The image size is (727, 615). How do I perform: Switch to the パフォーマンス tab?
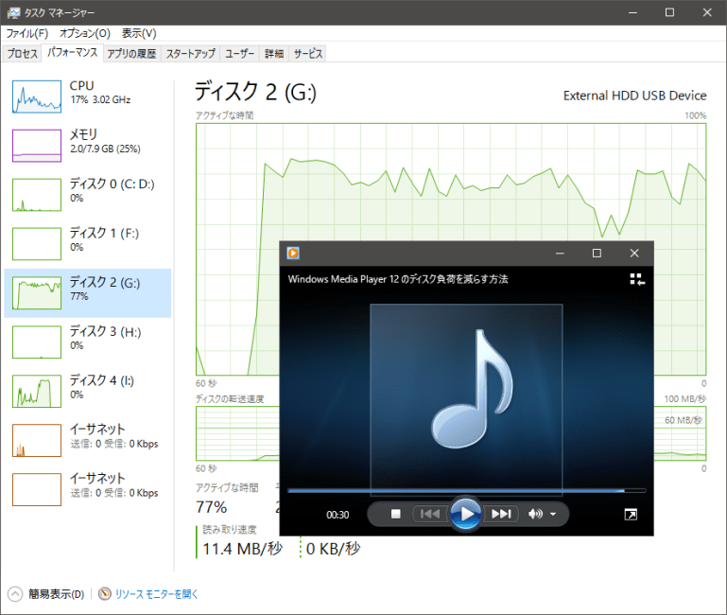[x=73, y=52]
